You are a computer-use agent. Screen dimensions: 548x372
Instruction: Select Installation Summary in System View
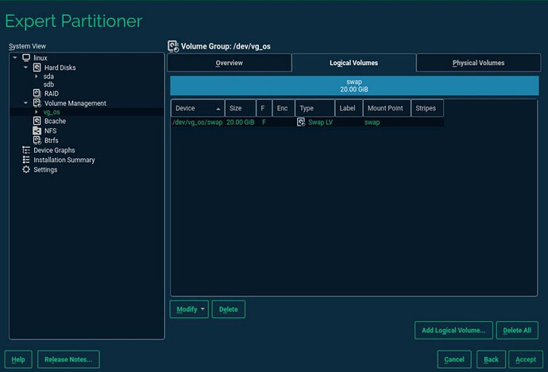click(64, 160)
